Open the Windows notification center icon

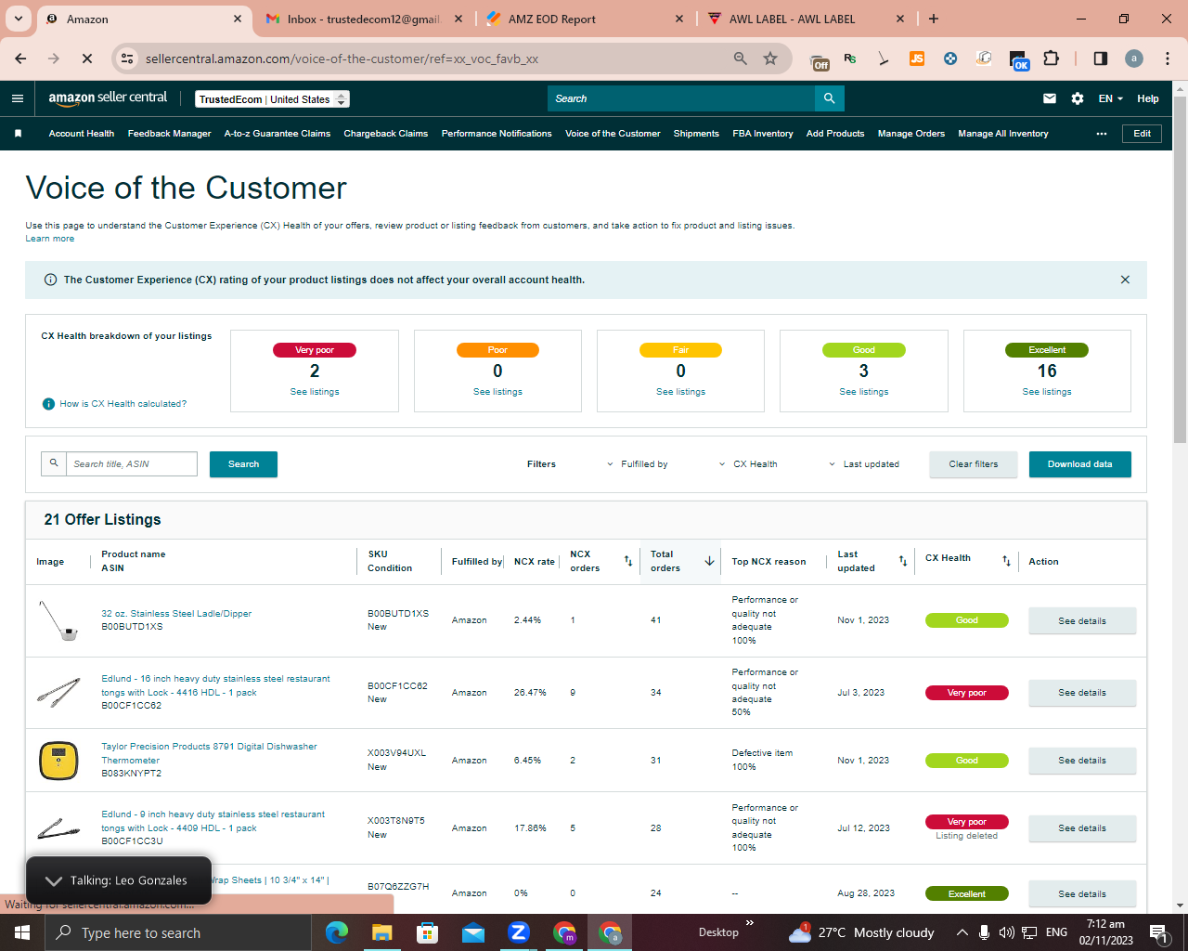(x=1159, y=932)
